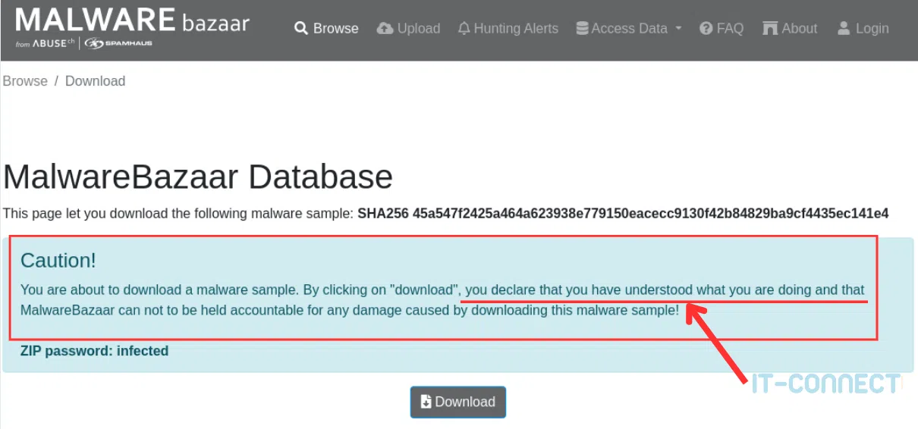Screen dimensions: 918x429
Task: Click the MalwareBazaar Database heading
Action: point(198,177)
